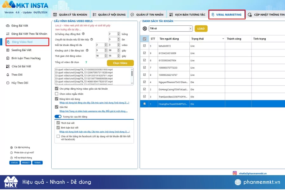
Task: Click the LOAD button
Action: point(201,28)
